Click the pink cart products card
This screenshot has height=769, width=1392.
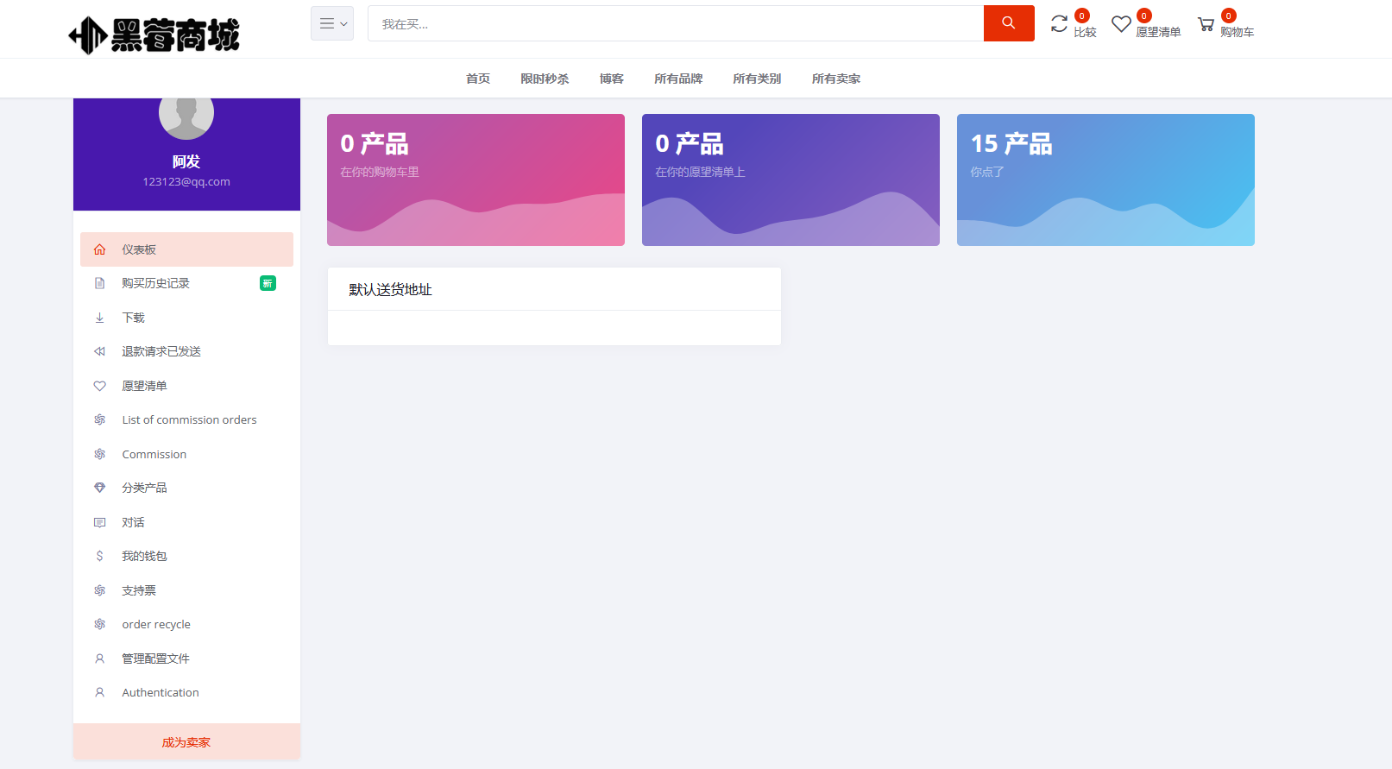(x=476, y=180)
